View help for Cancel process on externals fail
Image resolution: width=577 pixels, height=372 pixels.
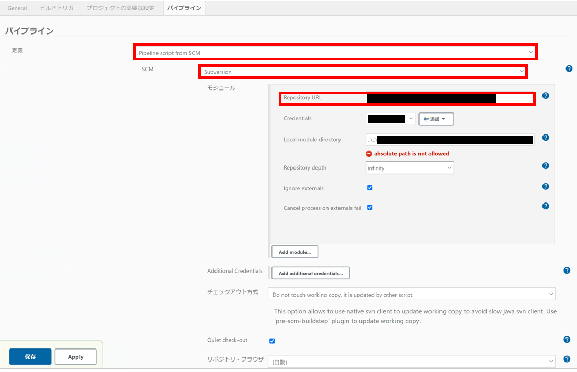pos(545,206)
